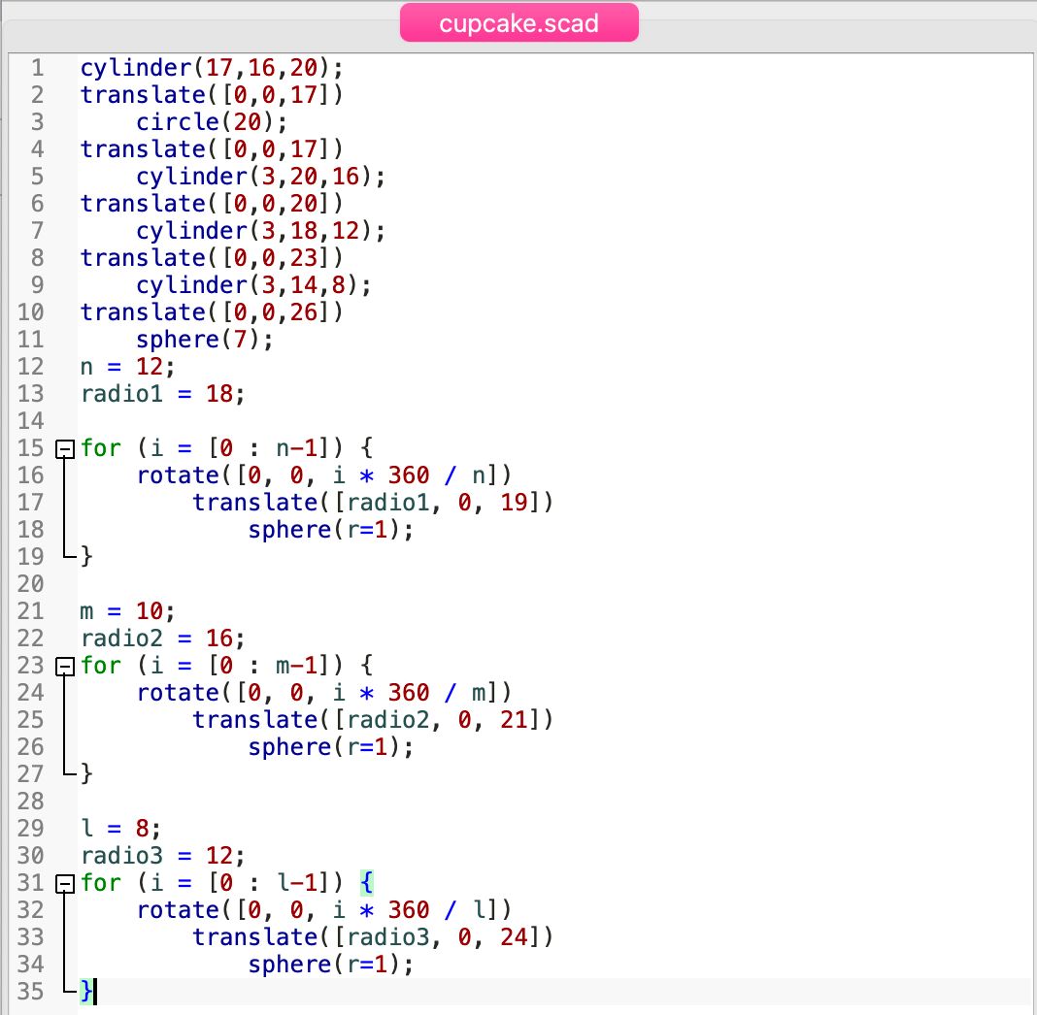Click line number 21 in the gutter

(32, 611)
